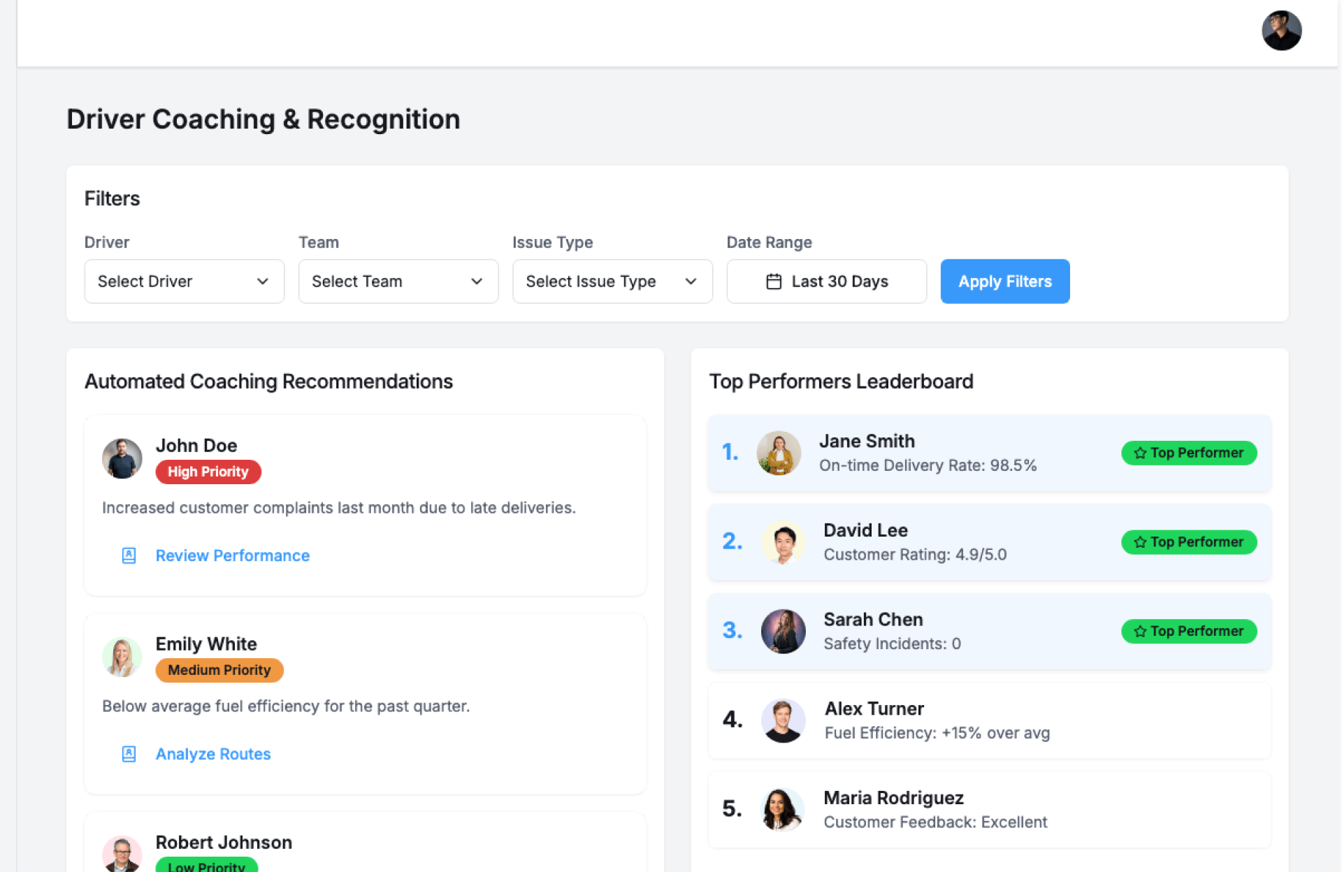This screenshot has height=872, width=1342.
Task: Click the user profile avatar top right
Action: (x=1280, y=31)
